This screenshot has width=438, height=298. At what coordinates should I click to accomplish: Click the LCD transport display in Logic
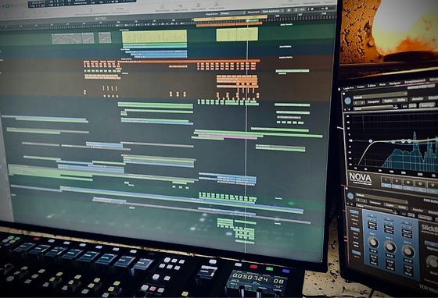(82, 3)
